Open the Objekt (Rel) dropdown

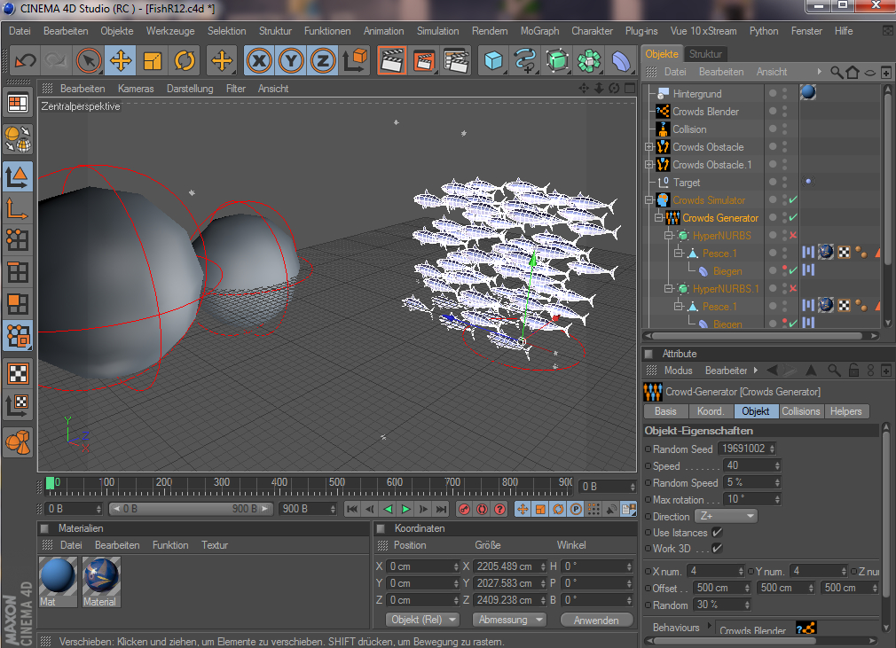pos(423,620)
